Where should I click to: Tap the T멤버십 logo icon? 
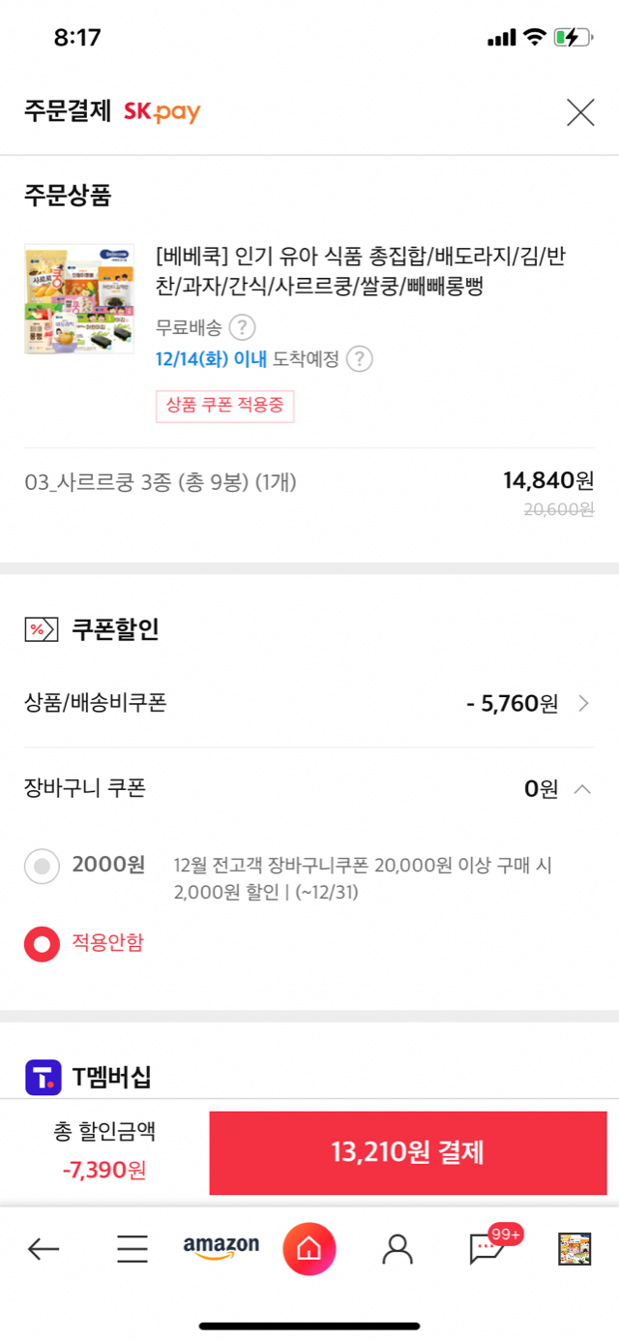pos(43,1077)
